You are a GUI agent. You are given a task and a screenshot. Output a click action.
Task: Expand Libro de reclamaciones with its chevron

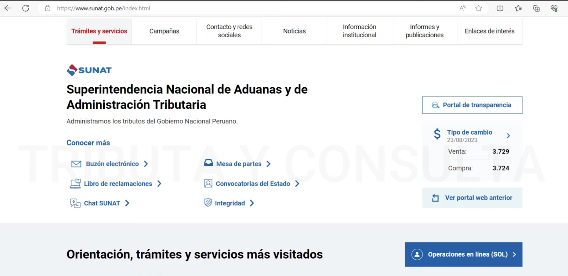click(159, 184)
